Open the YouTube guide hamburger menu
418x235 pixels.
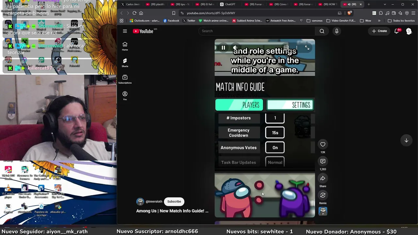[x=125, y=31]
